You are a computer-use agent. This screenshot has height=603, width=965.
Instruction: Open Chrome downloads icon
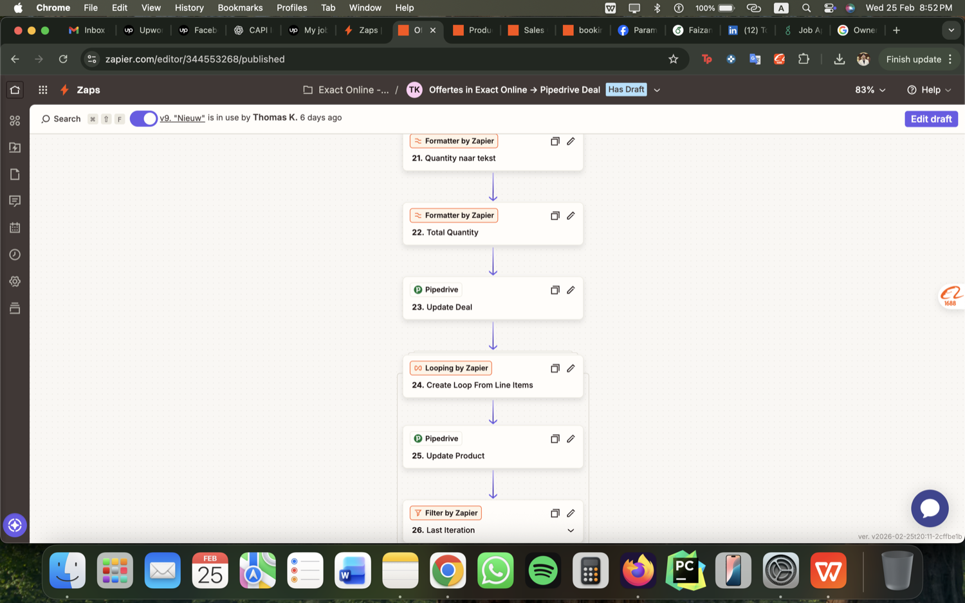(x=839, y=59)
